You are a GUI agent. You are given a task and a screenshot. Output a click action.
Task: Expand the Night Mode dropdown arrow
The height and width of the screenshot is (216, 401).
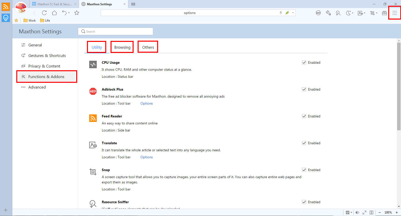point(353,13)
